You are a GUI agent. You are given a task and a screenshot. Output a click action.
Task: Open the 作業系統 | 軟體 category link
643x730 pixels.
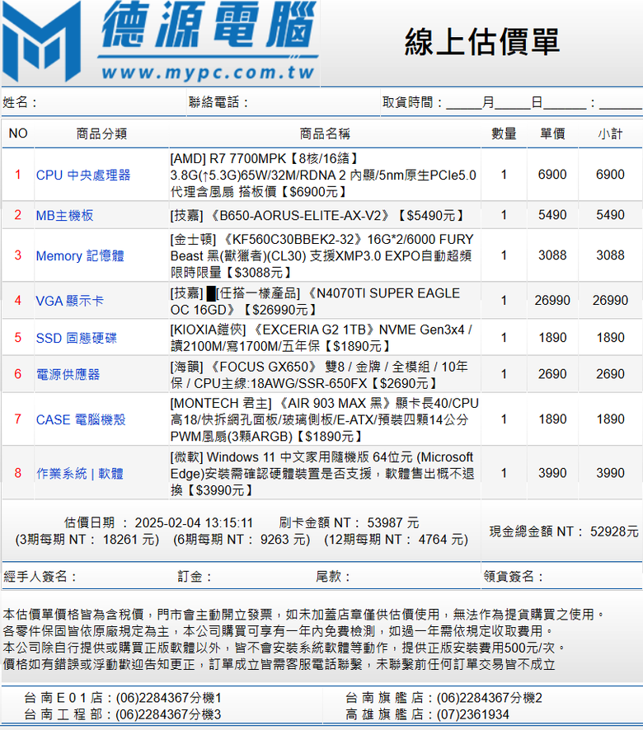coord(80,474)
